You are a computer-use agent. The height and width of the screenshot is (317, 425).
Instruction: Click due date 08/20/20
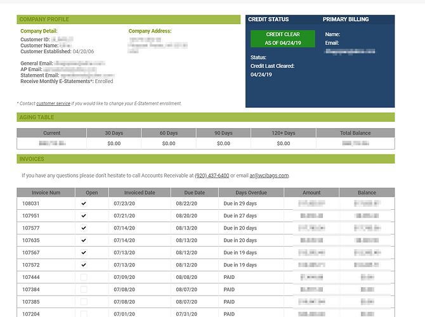click(x=186, y=216)
